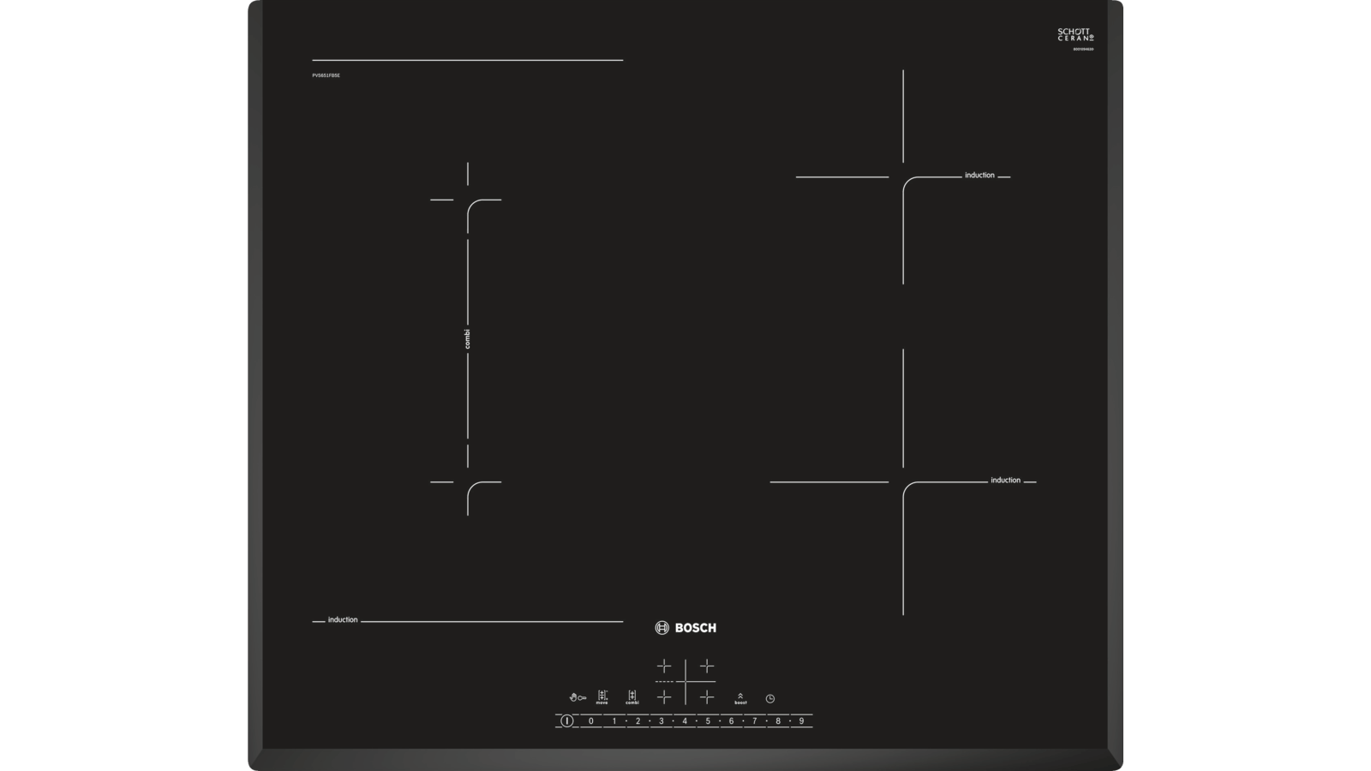1371x771 pixels.
Task: Tap the timer clock symbol
Action: (x=770, y=698)
